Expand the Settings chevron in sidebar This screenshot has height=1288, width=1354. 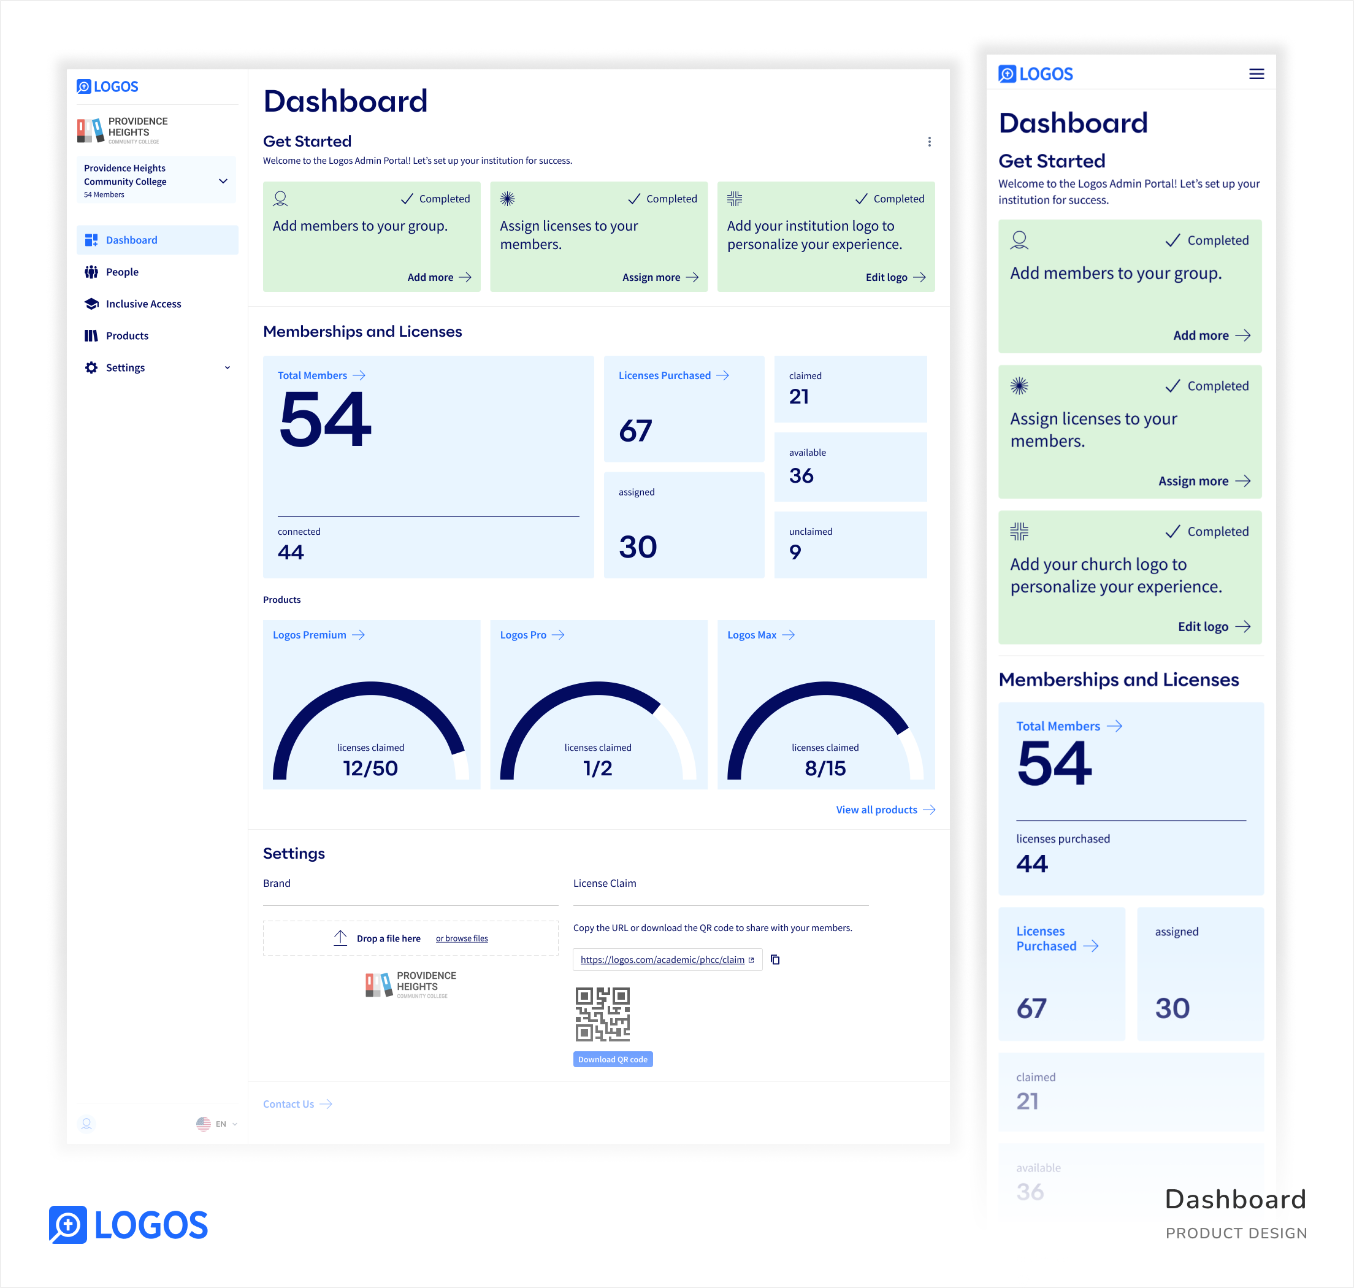coord(227,367)
